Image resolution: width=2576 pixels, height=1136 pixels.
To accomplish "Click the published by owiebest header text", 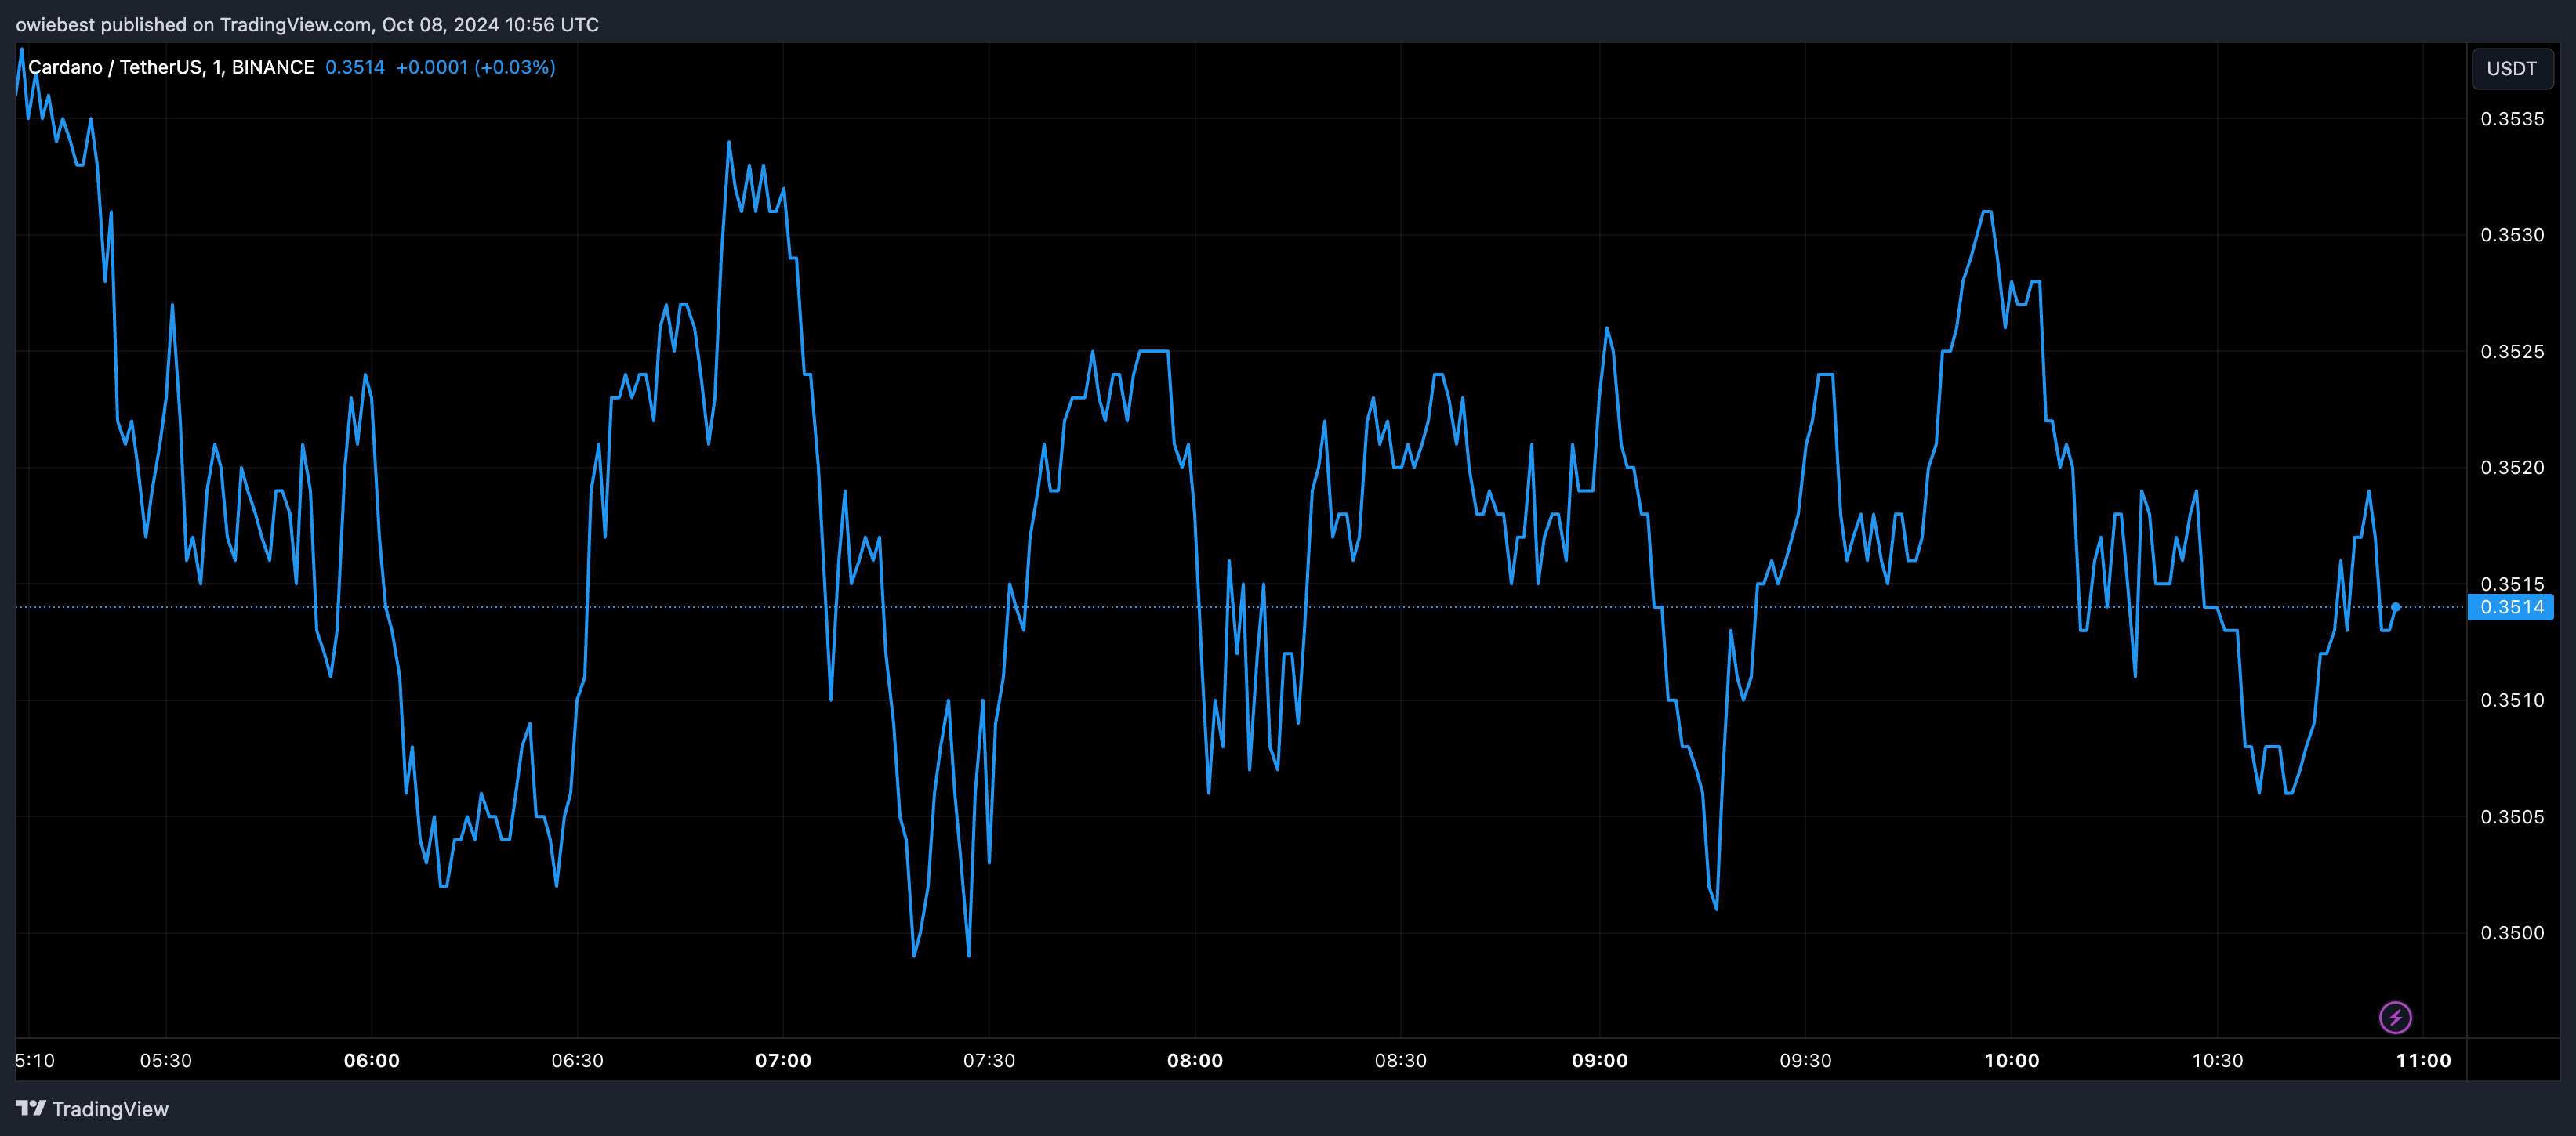I will (x=307, y=24).
